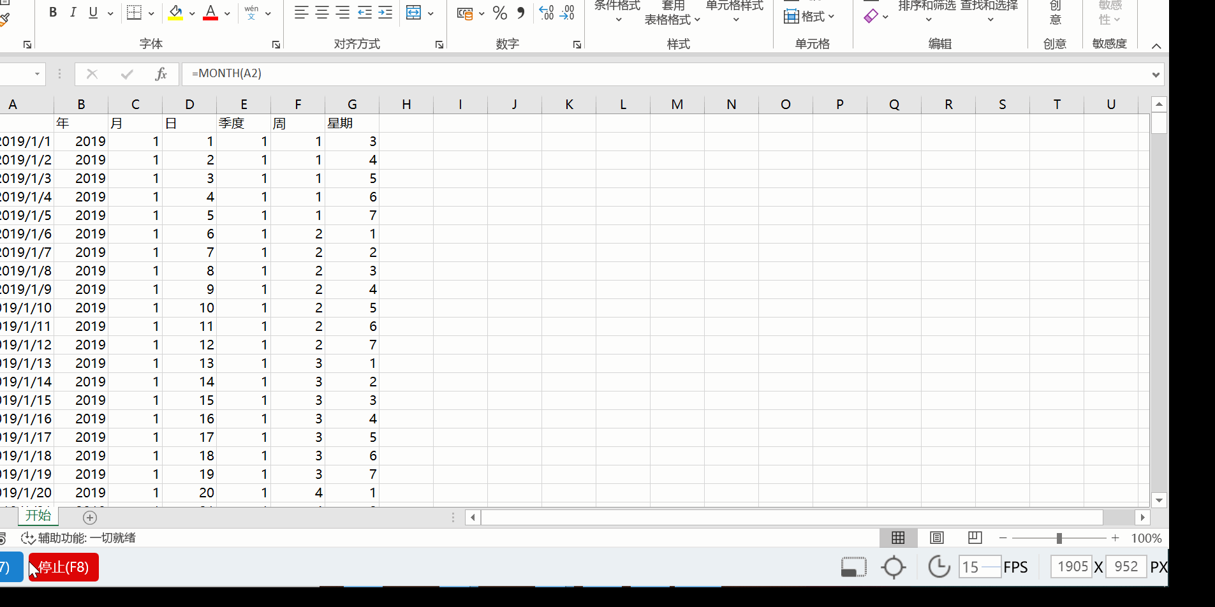This screenshot has width=1215, height=607.
Task: Open Font settings dialog launcher
Action: click(x=276, y=45)
